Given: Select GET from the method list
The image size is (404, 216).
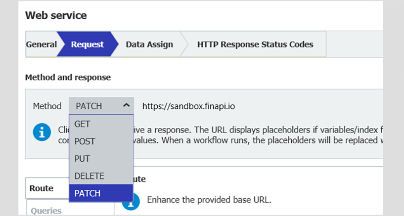Looking at the screenshot, I should point(82,124).
